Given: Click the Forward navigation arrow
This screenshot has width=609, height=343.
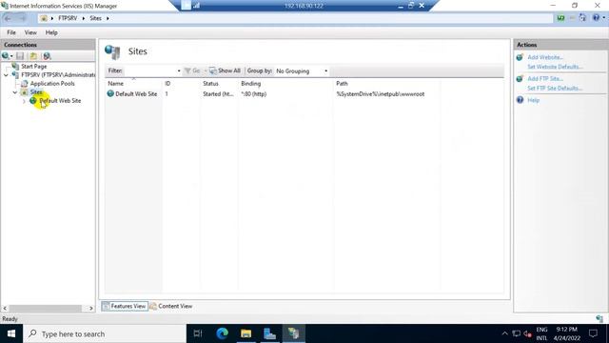Looking at the screenshot, I should click(x=22, y=18).
